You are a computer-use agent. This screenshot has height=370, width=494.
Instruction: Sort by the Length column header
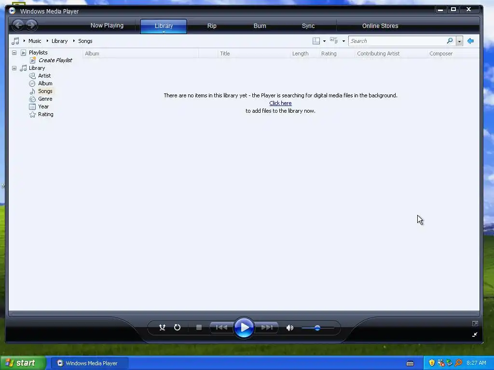click(x=304, y=53)
